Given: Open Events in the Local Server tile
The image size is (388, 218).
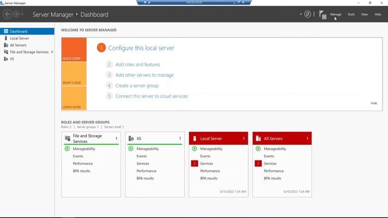Looking at the screenshot, I should (205, 156).
